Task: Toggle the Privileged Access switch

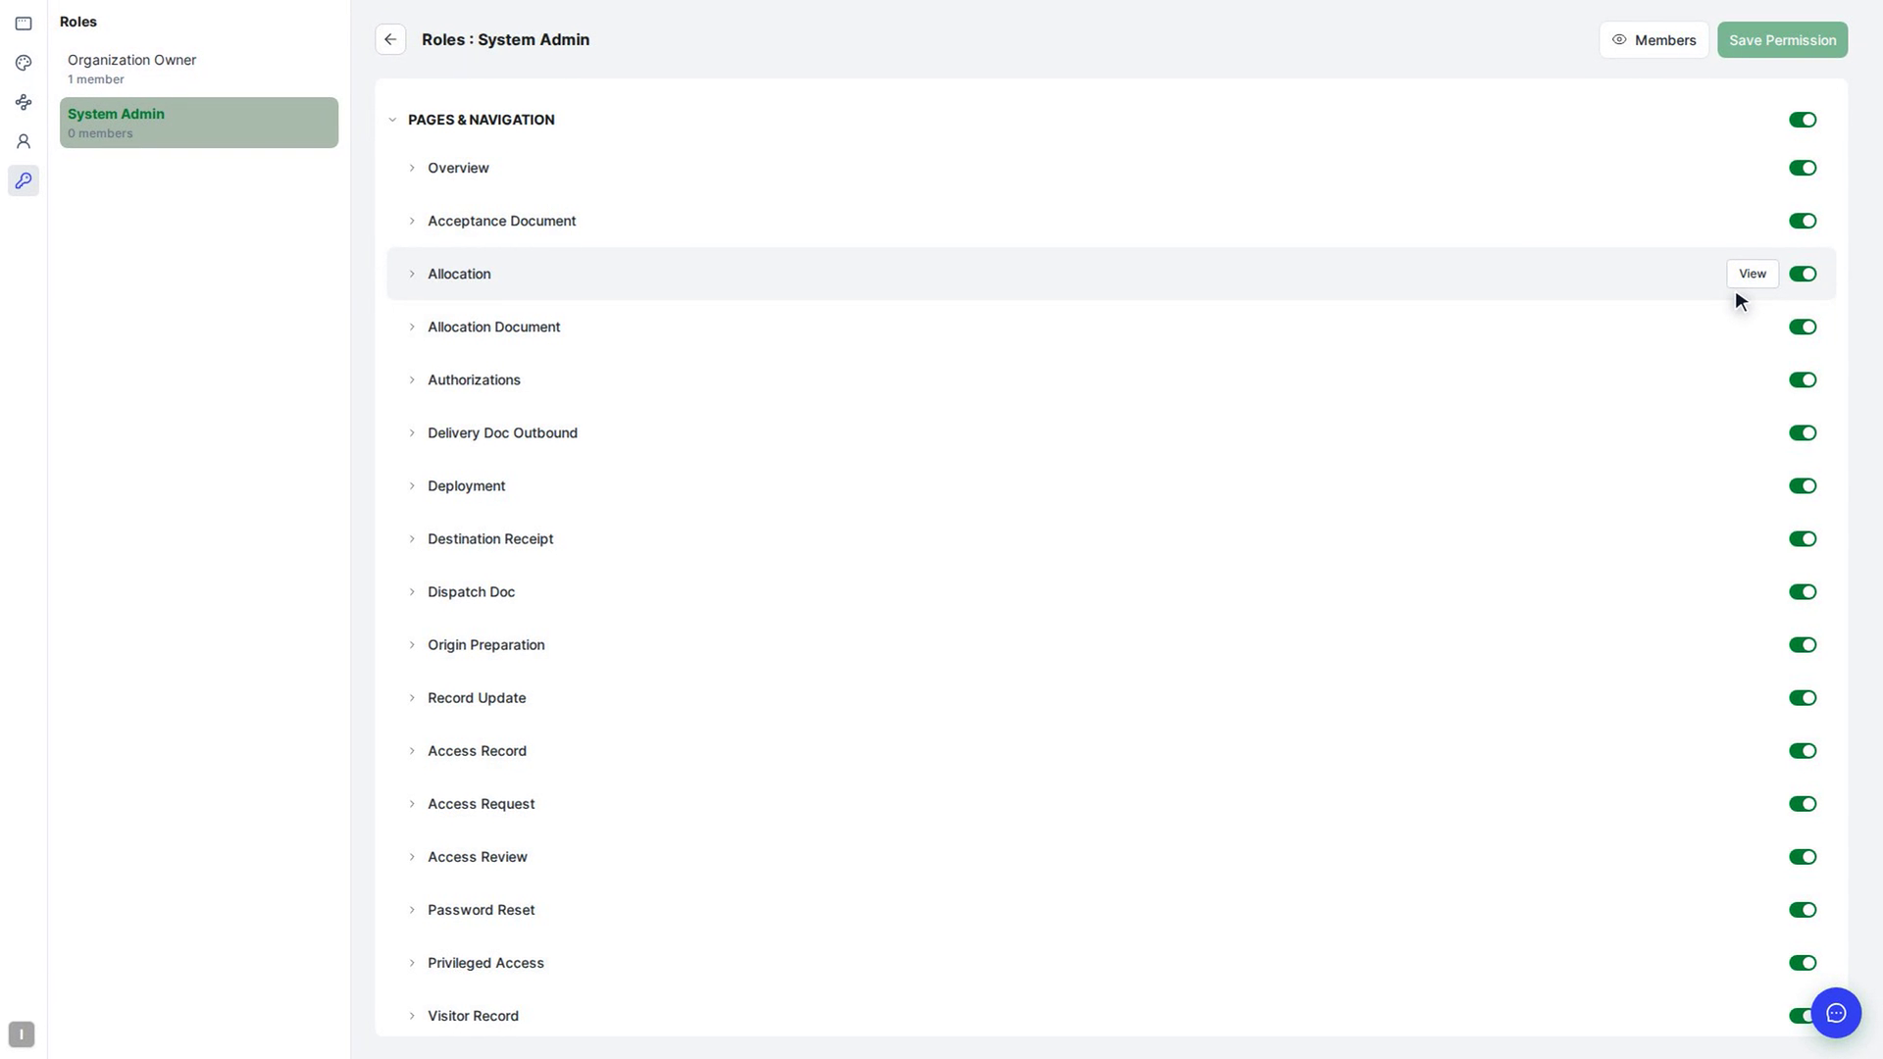Action: [1803, 962]
